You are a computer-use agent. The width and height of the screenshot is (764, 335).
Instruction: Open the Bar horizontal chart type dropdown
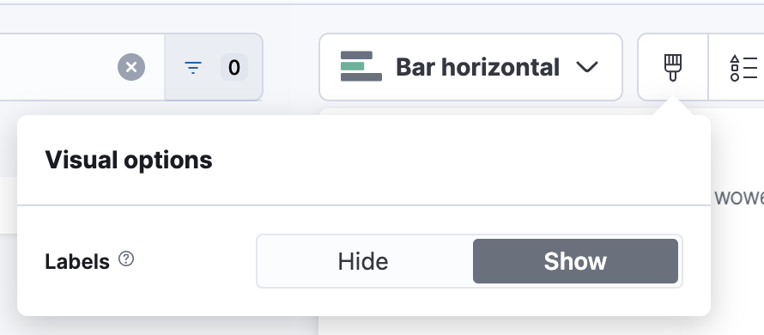coord(470,67)
